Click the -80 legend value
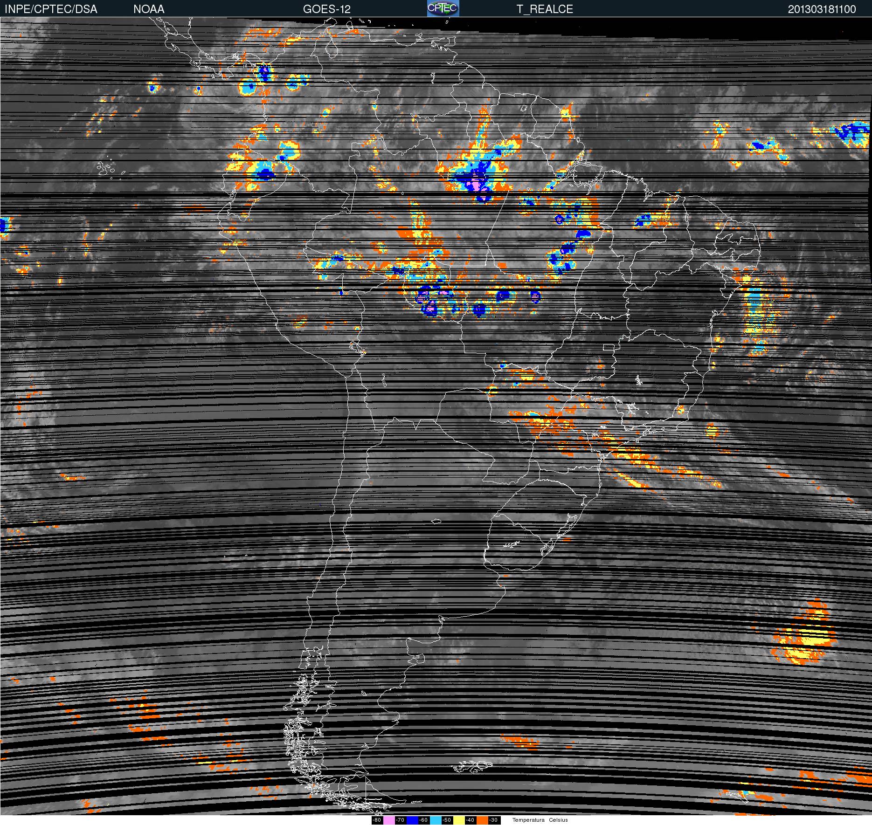 pos(377,820)
